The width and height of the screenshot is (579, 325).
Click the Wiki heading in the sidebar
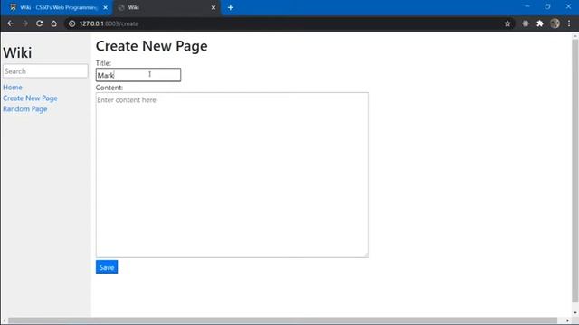point(17,52)
